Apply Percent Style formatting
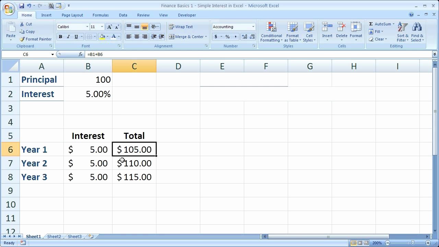This screenshot has height=247, width=439. [227, 37]
